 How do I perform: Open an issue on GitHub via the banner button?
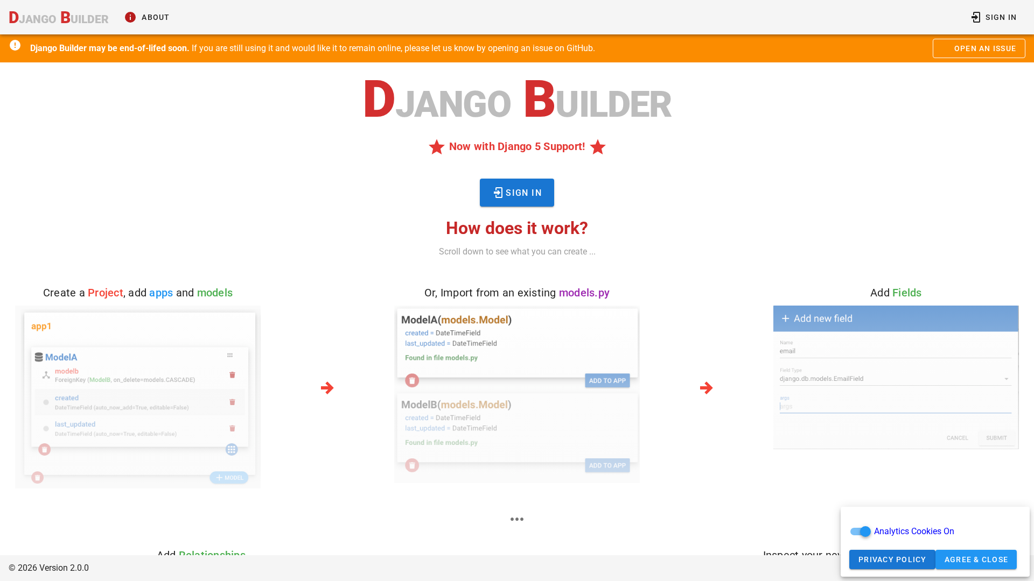979,48
